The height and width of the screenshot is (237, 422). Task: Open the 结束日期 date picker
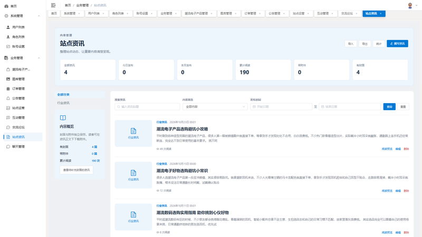pyautogui.click(x=350, y=107)
